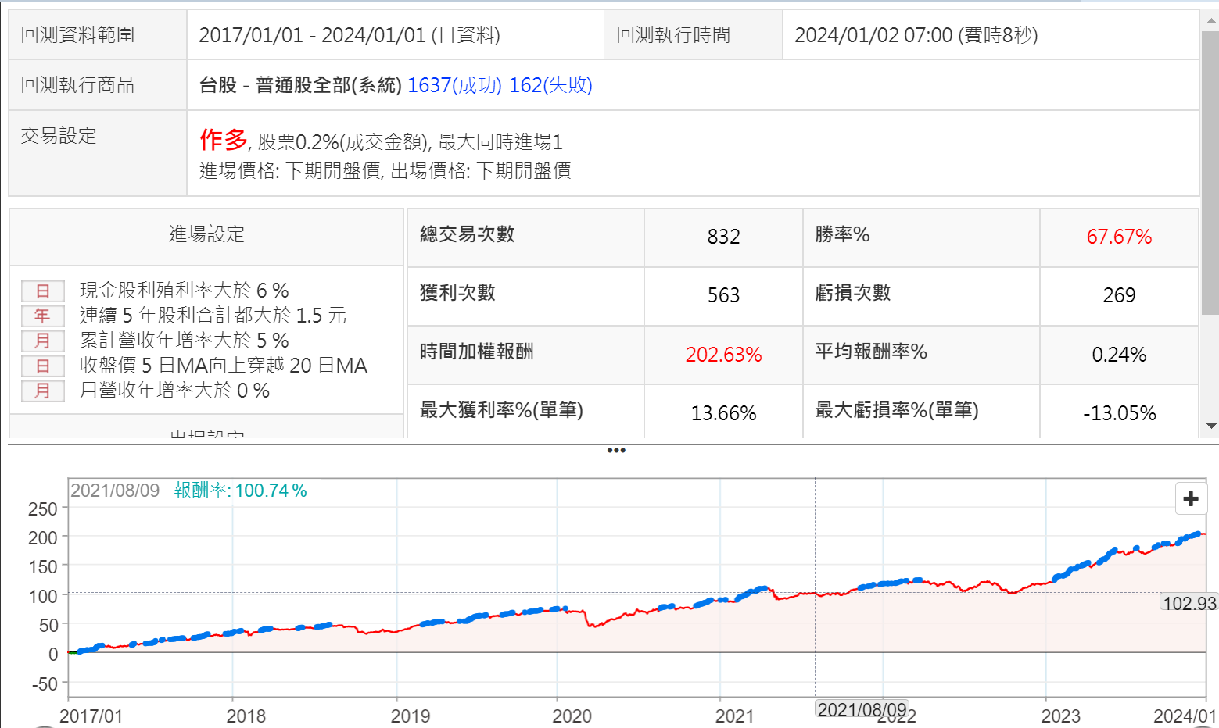
Task: Click the 月 badge beside 月營收年增率大於 0 %
Action: tap(42, 391)
